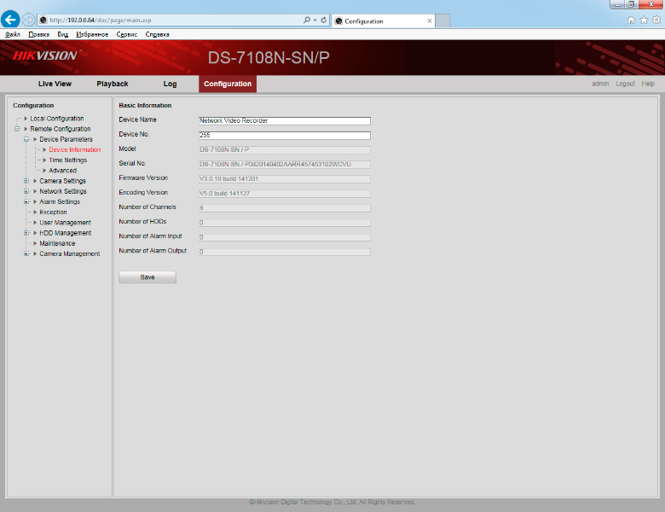Open the browser home icon
Image resolution: width=665 pixels, height=512 pixels.
click(x=631, y=20)
